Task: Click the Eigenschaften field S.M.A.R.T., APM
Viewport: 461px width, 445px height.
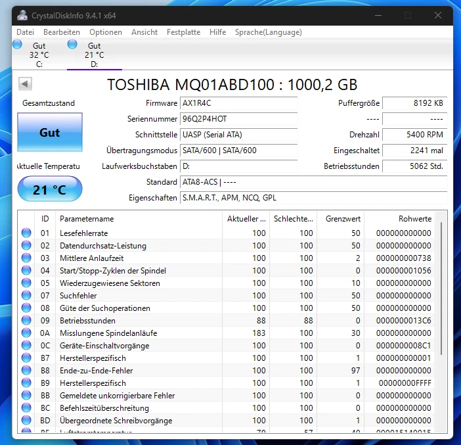Action: [314, 197]
